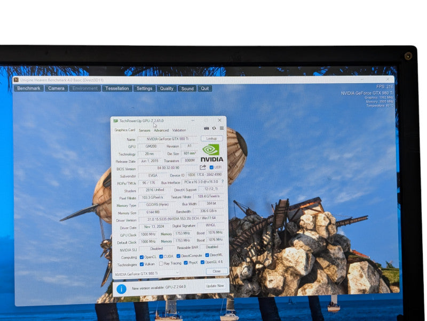The height and width of the screenshot is (321, 427).
Task: Click the GPU-Z refresh icon
Action: (x=214, y=128)
